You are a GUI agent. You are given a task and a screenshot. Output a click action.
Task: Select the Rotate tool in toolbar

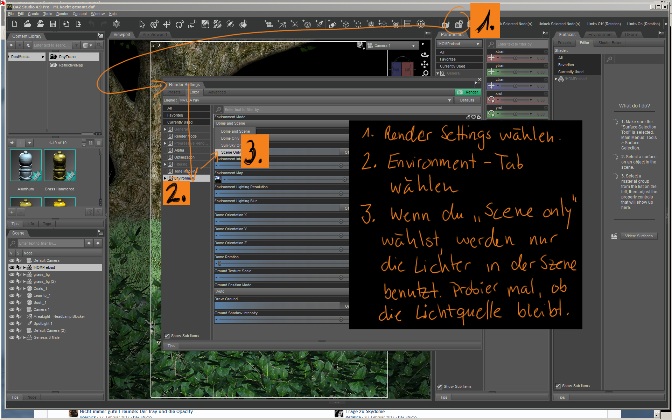179,24
